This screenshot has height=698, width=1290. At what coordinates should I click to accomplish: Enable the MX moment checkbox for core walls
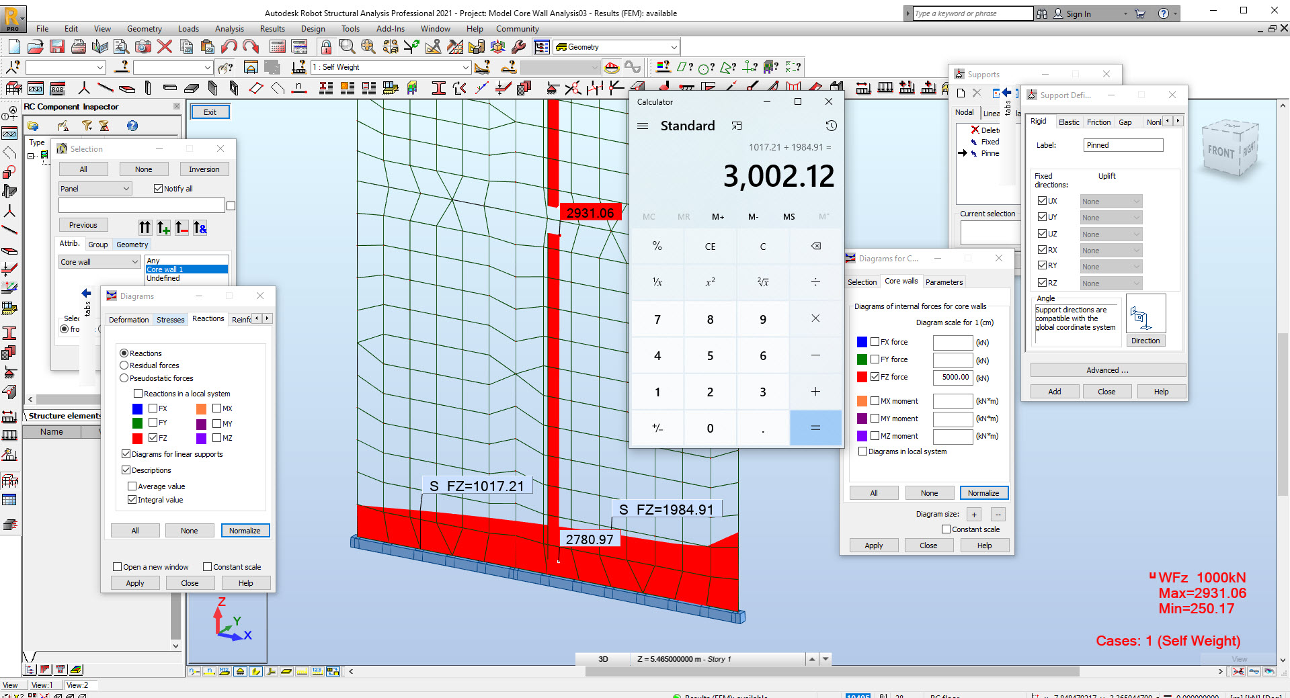pos(874,400)
